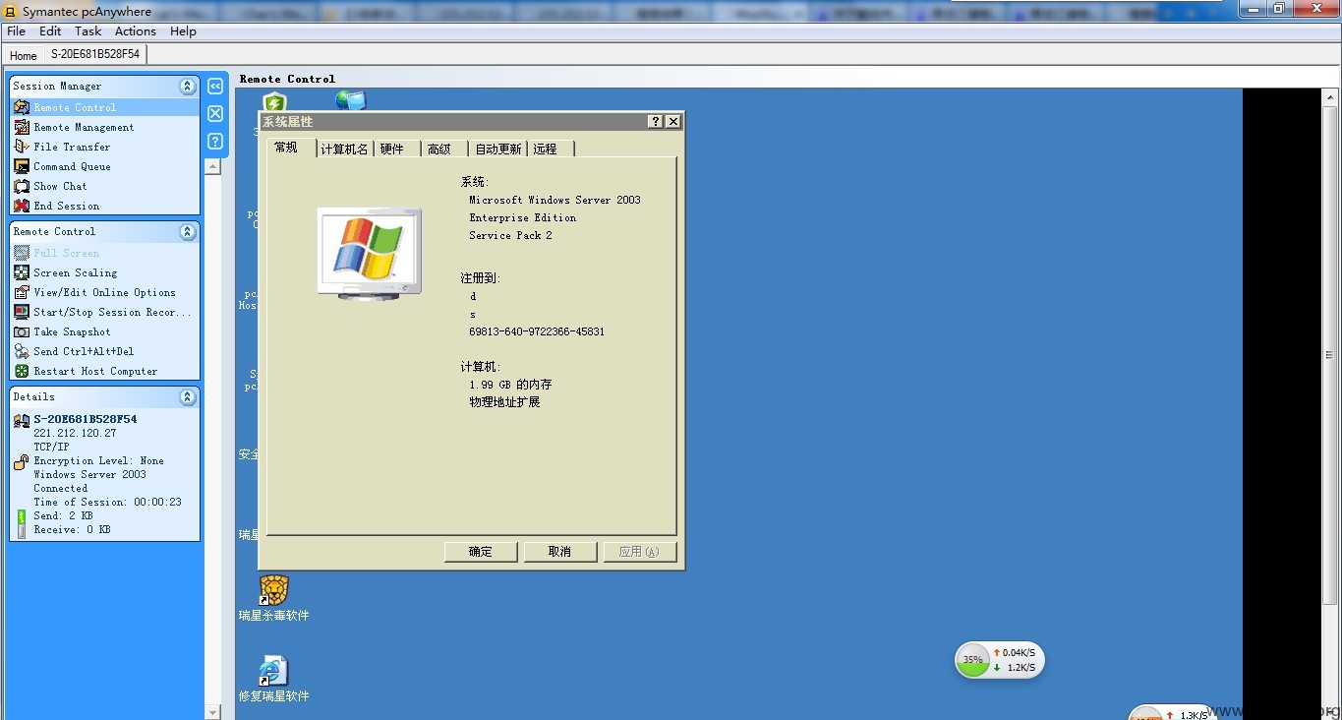Switch to the 计算机名 tab
1342x720 pixels.
coord(345,149)
